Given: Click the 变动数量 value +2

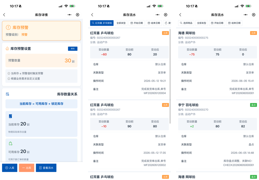Looking at the screenshot, I should (x=192, y=126).
